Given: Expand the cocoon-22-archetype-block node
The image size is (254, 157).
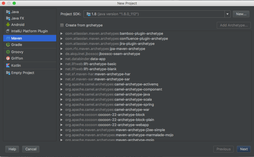Looking at the screenshot, I should pyautogui.click(x=62, y=115).
